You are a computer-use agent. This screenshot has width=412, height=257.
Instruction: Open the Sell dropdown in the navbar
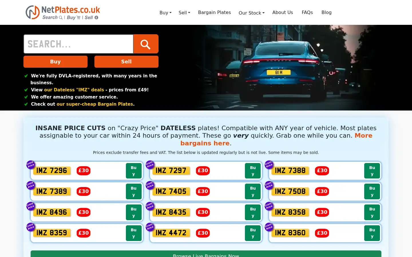184,13
